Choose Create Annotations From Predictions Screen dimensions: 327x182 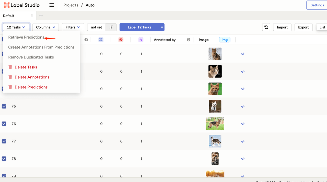pyautogui.click(x=41, y=47)
